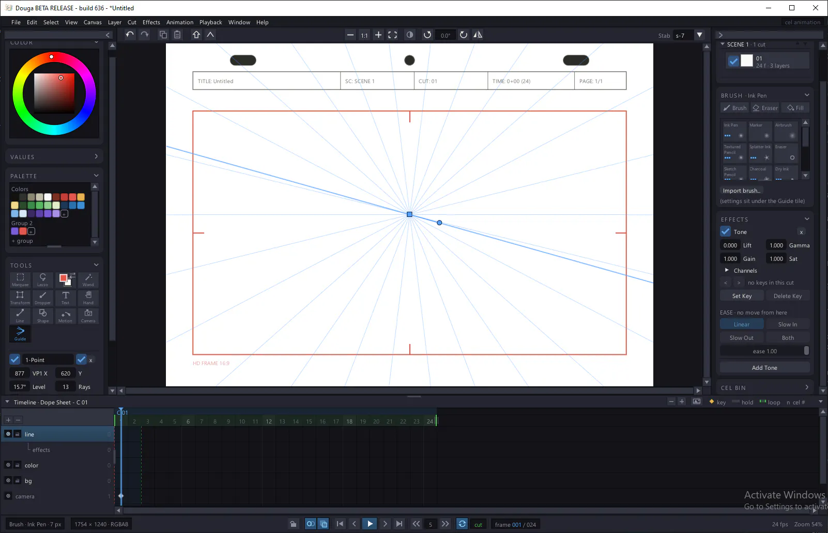
Task: Toggle the onion skin button in the playback bar
Action: 311,524
